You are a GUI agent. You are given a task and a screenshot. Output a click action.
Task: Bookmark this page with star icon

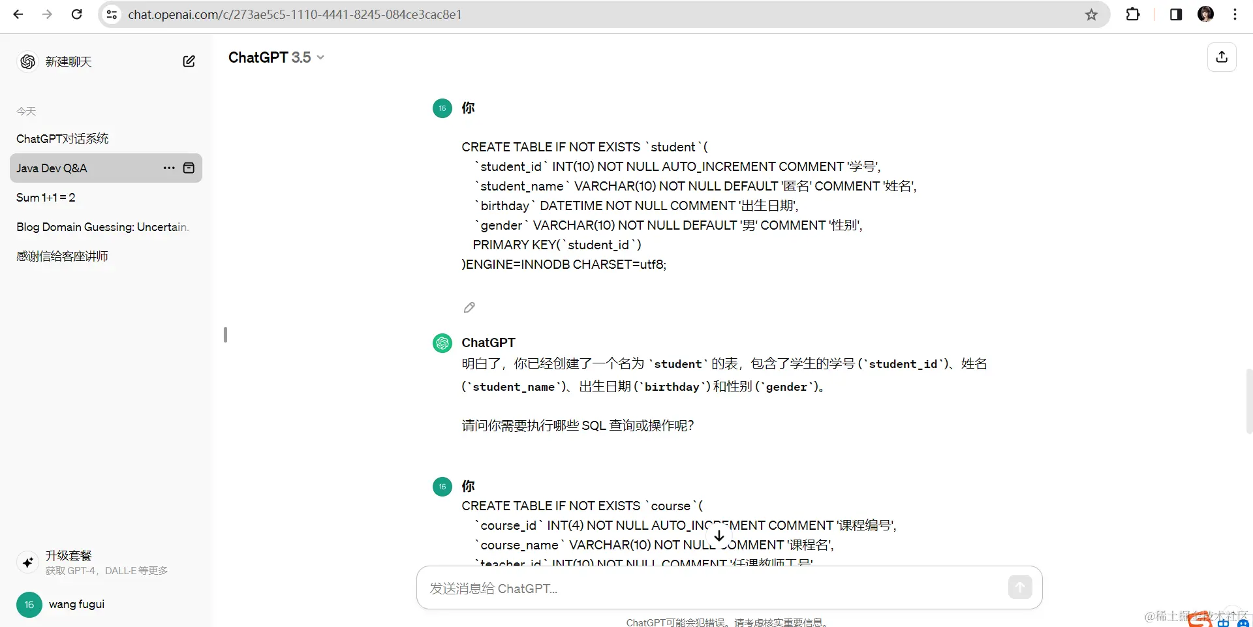point(1091,14)
